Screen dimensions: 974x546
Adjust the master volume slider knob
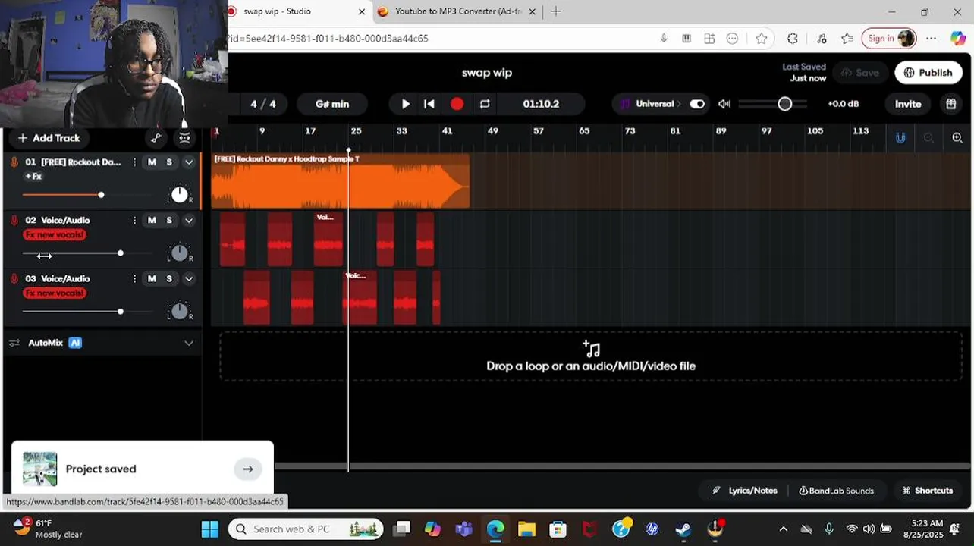(x=785, y=104)
